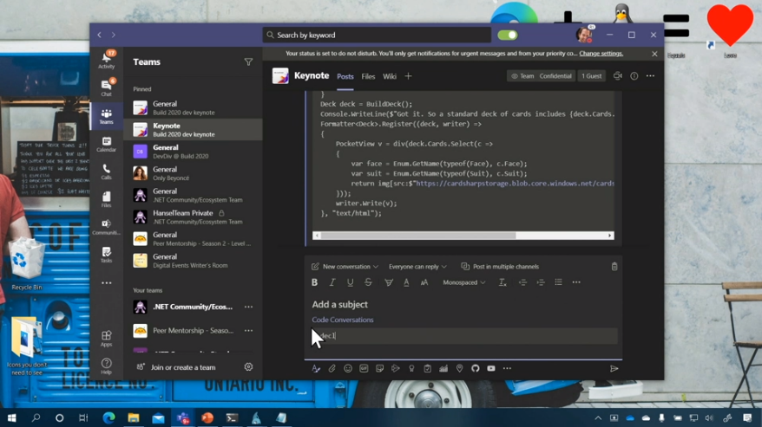The image size is (762, 427).
Task: Clear all formatting
Action: point(503,282)
